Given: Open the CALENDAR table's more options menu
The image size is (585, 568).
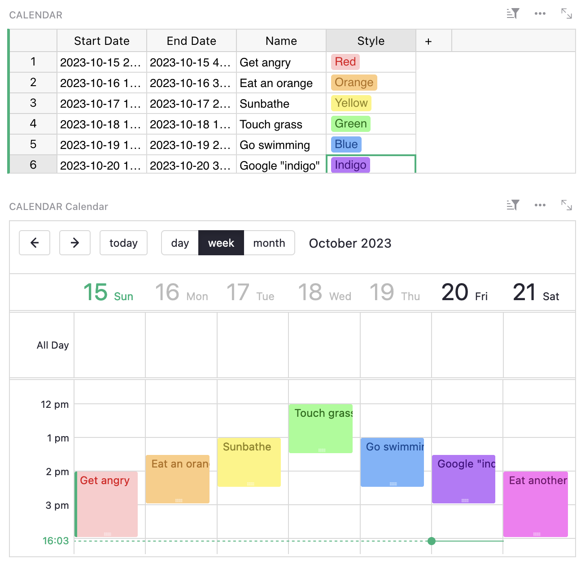Looking at the screenshot, I should click(x=540, y=14).
